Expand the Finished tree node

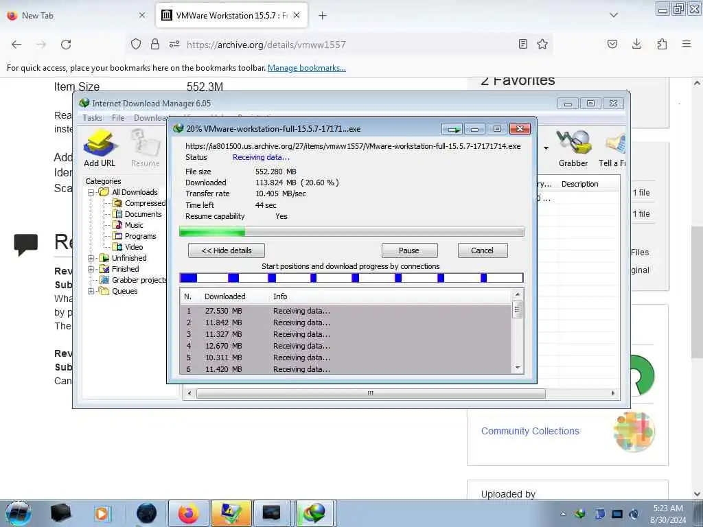click(91, 269)
